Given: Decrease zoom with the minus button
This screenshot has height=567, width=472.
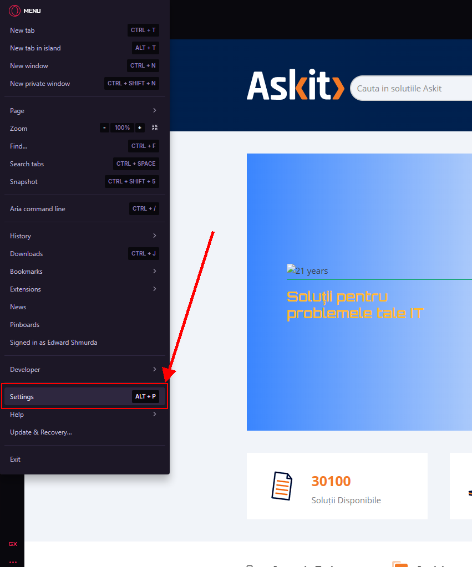Looking at the screenshot, I should [x=104, y=128].
